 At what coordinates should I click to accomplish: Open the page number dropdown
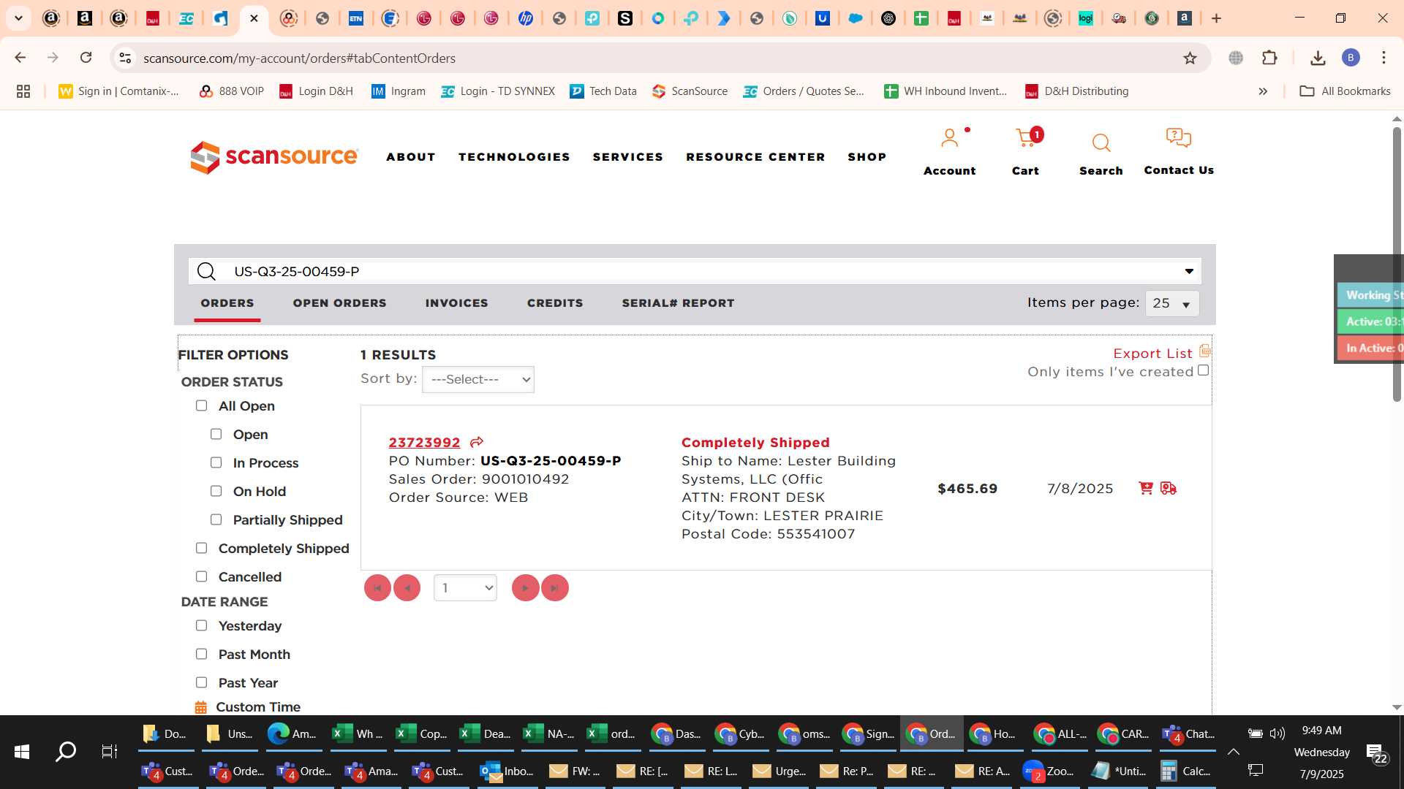point(465,588)
